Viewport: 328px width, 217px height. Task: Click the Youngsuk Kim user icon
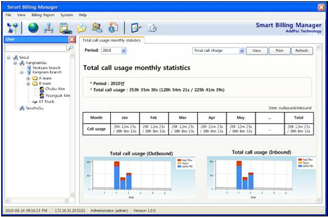click(42, 96)
